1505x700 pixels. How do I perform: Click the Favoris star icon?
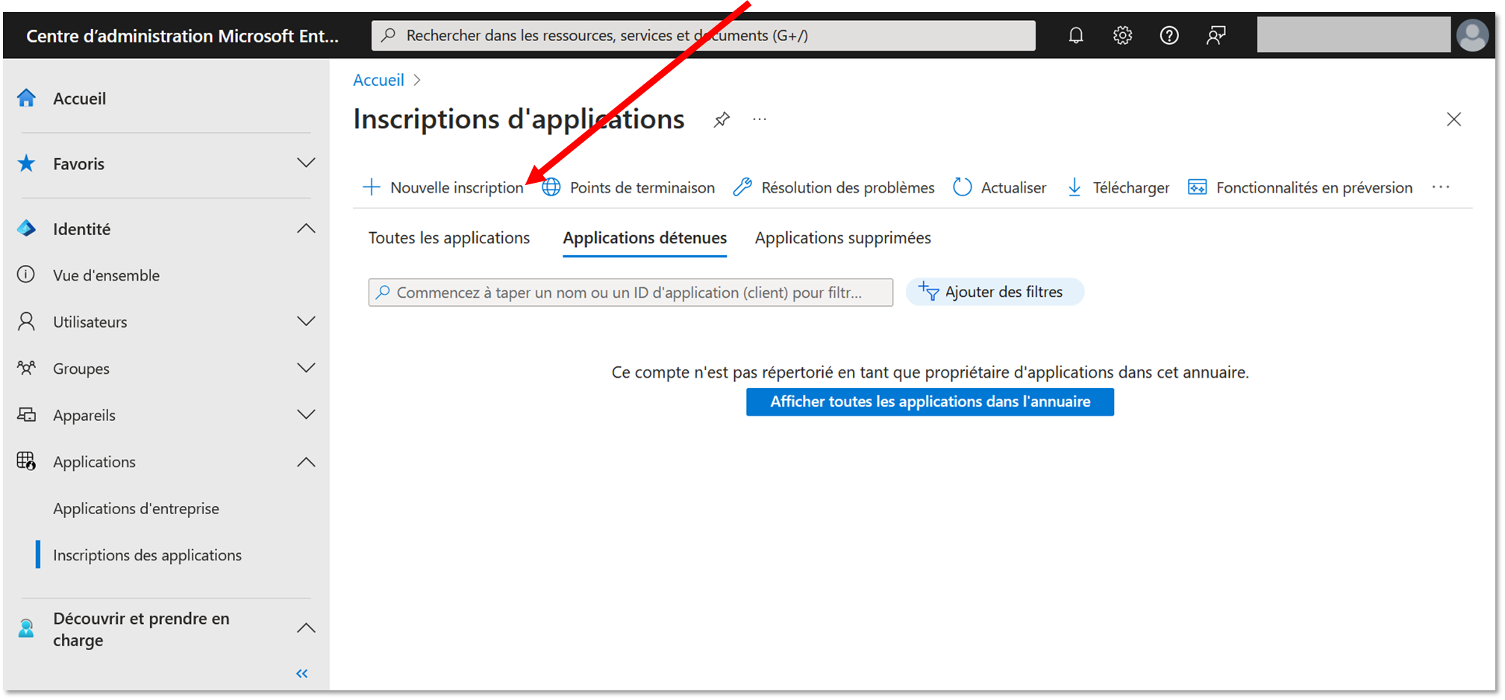(26, 163)
